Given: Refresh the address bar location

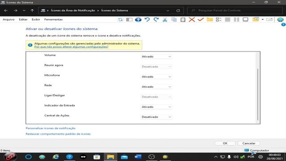Looking at the screenshot, I should tap(178, 11).
